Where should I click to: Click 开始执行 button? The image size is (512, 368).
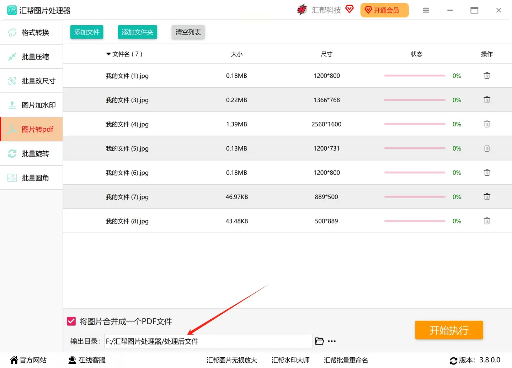(449, 330)
